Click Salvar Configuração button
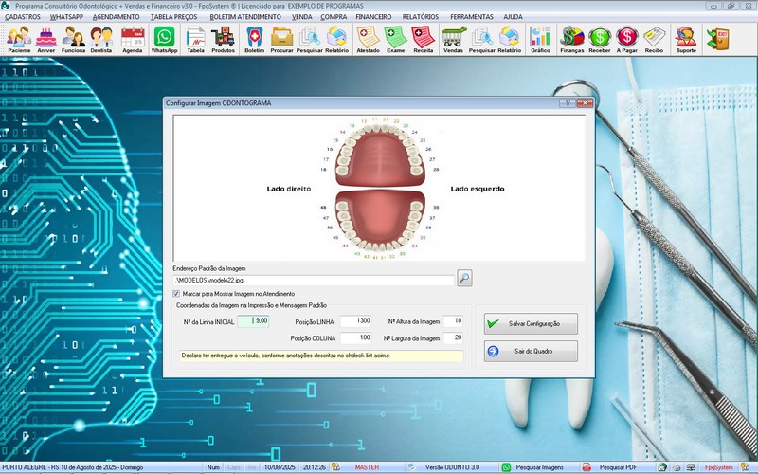Screen dimensions: 758x474 (530, 323)
